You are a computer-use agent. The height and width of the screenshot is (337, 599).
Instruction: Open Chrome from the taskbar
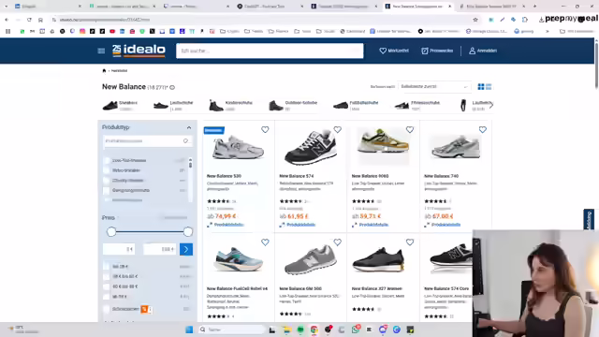click(314, 330)
